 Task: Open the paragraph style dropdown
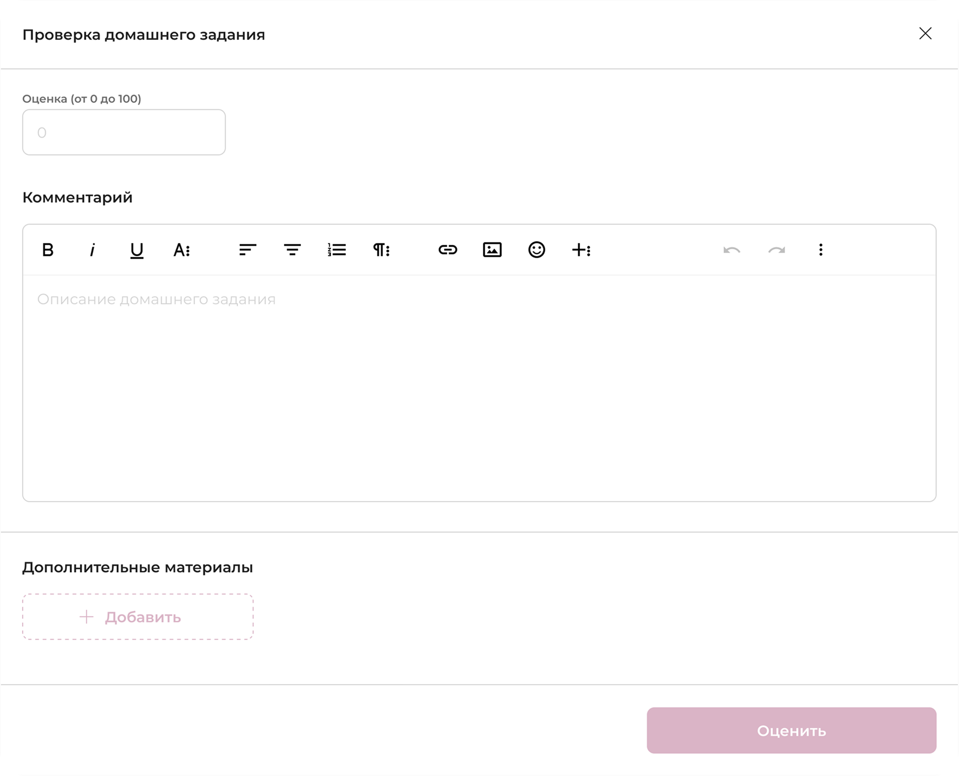[382, 250]
